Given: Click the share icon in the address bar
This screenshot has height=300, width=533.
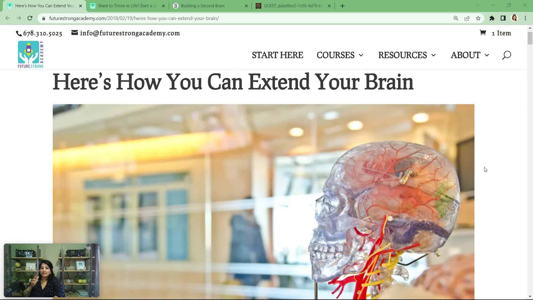Looking at the screenshot, I should point(467,18).
